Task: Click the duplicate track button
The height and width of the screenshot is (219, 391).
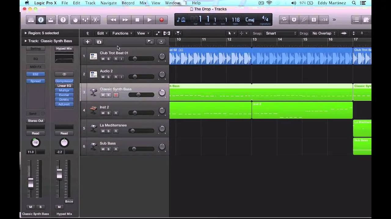Action: 99,42
